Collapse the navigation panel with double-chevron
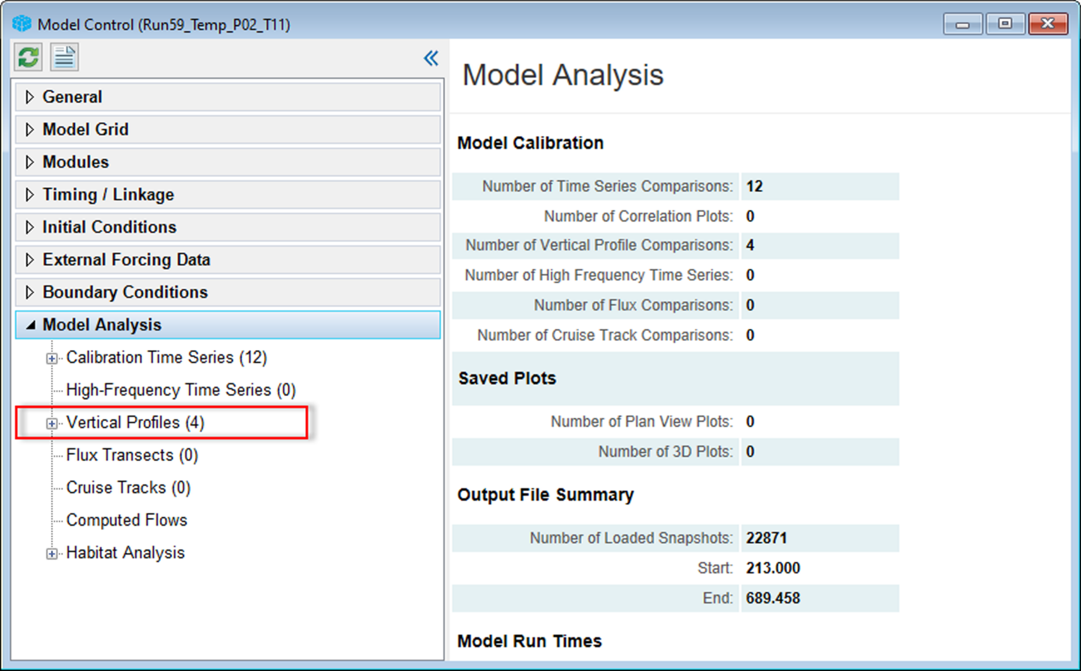This screenshot has height=671, width=1081. tap(431, 57)
